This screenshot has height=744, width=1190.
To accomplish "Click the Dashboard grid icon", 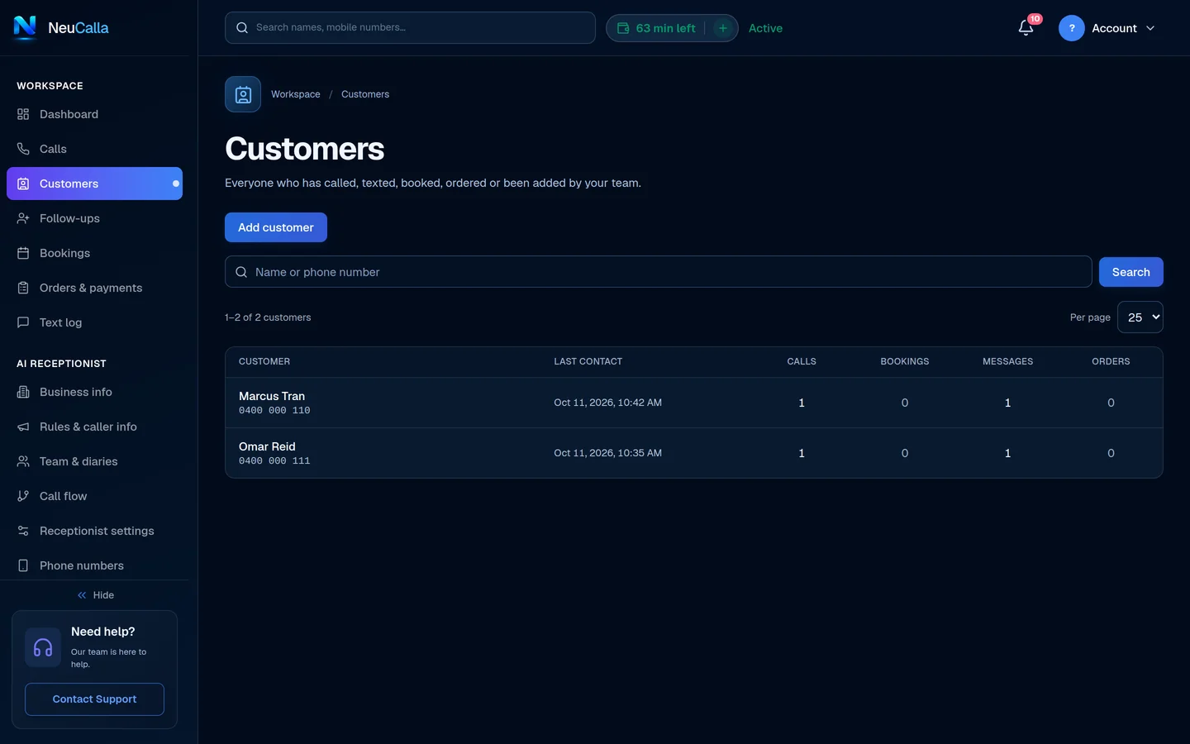I will (x=23, y=114).
